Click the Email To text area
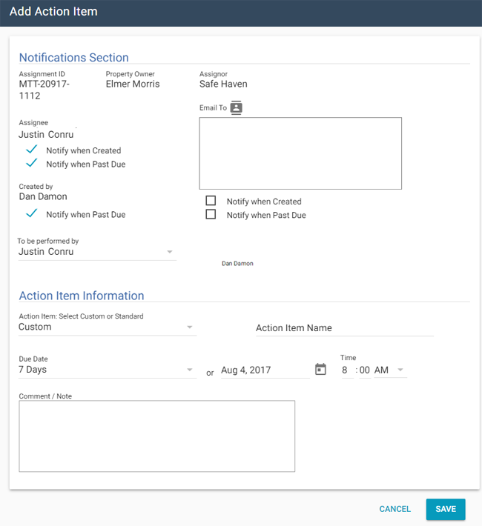Screen dimensions: 482x526 [300, 153]
